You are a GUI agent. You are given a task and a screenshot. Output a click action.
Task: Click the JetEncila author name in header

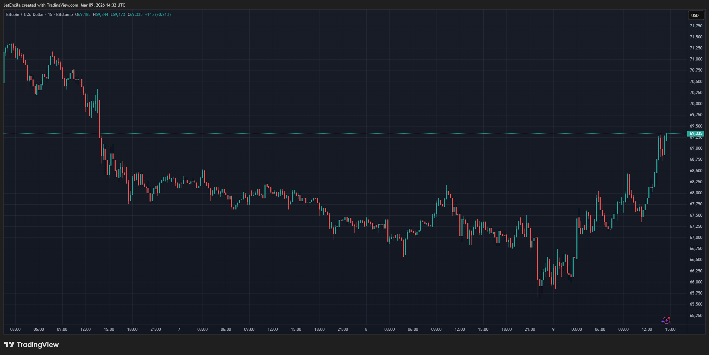click(12, 5)
